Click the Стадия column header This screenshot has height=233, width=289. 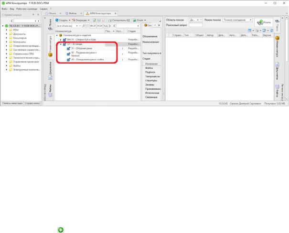(134, 31)
